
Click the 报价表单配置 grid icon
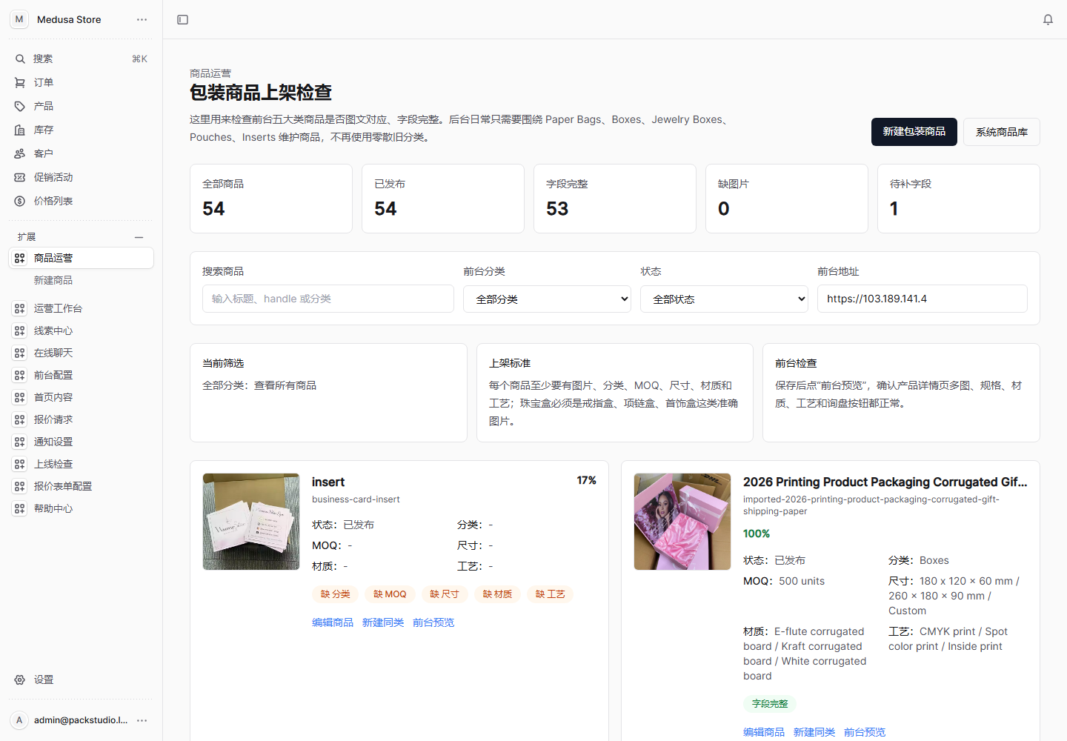pos(20,486)
